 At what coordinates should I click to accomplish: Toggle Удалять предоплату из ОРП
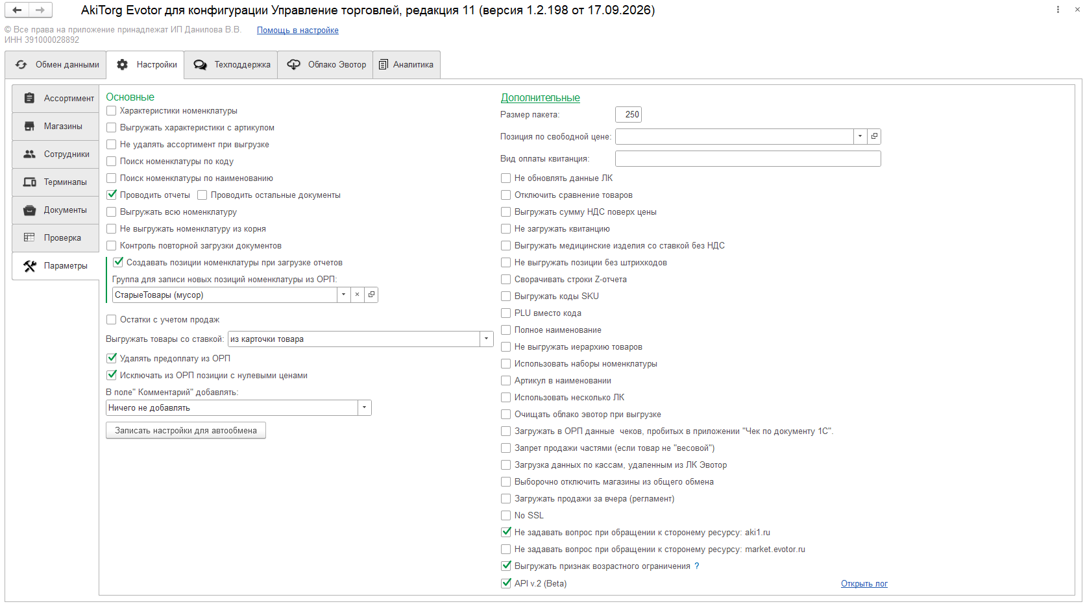click(x=112, y=359)
